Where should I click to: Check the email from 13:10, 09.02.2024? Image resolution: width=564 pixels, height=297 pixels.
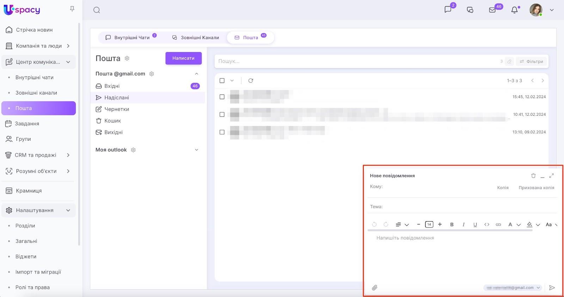222,132
